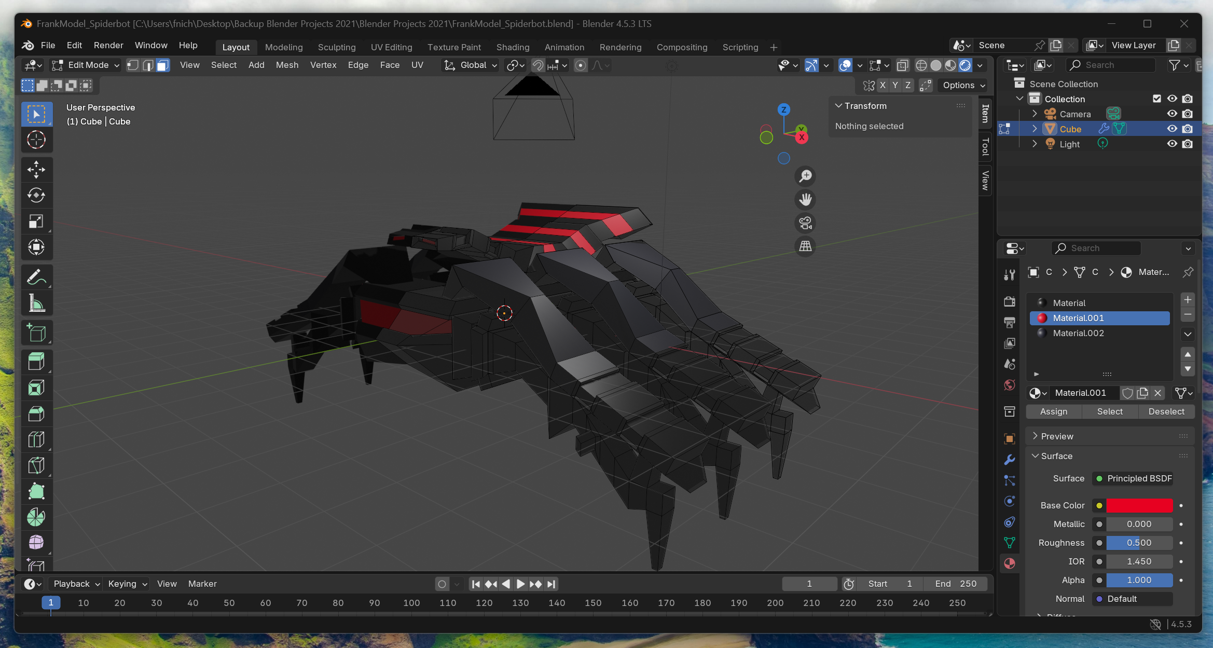Select the Cursor tool

click(36, 140)
